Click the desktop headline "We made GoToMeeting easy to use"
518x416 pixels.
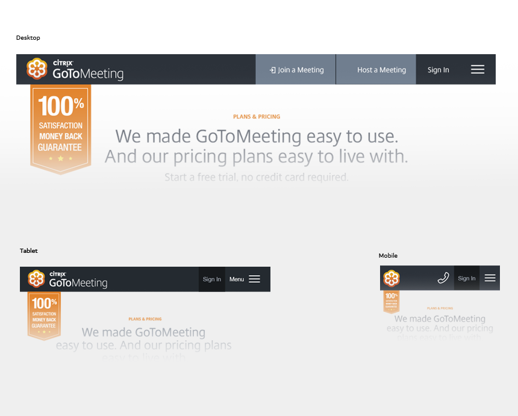[x=257, y=136]
